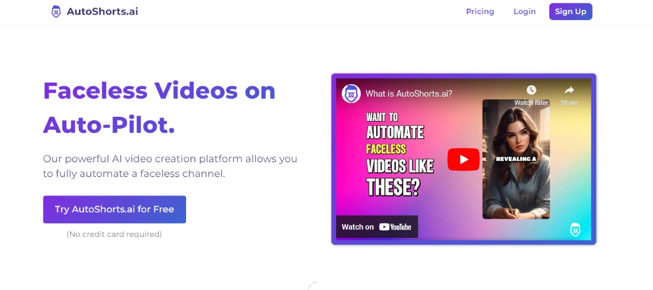Viewport: 653px width, 290px height.
Task: Click the Faceless Videos on Auto-Pilot heading
Action: click(159, 108)
